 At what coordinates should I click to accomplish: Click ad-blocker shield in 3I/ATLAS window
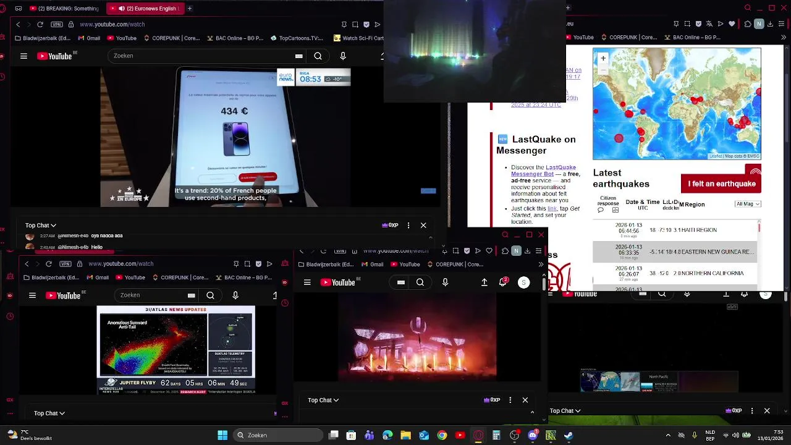258,264
